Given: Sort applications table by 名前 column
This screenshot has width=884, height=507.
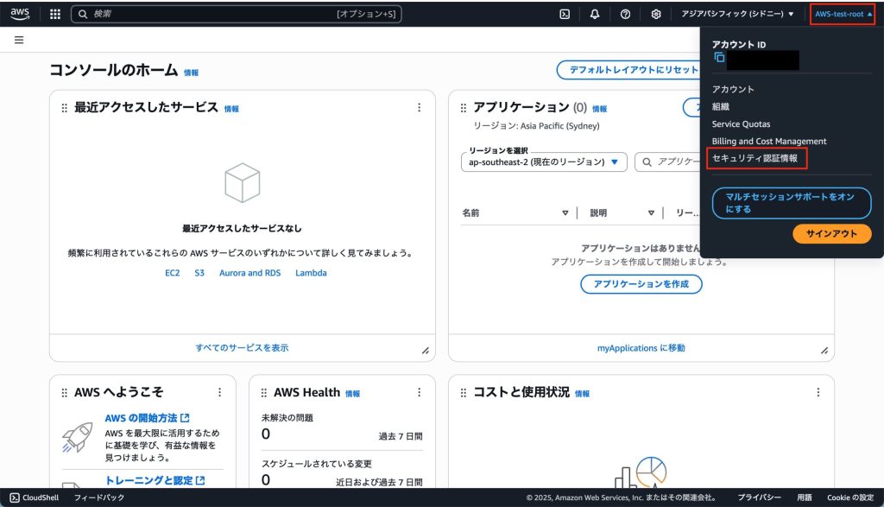Looking at the screenshot, I should 565,212.
